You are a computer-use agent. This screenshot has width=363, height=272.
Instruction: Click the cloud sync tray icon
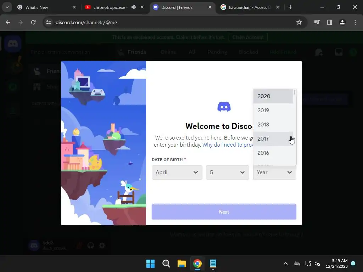tap(297, 263)
